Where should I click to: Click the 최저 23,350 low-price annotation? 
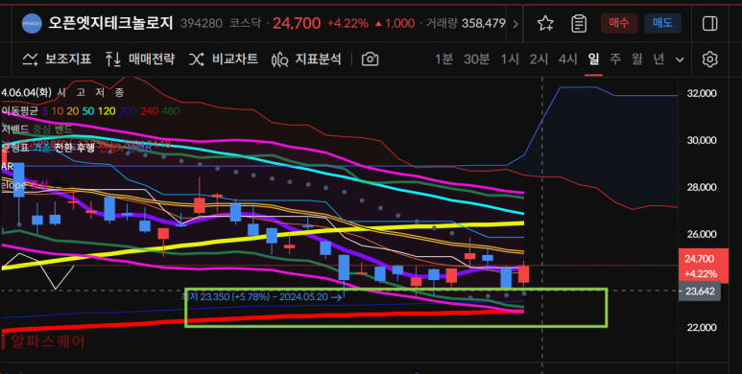[262, 297]
